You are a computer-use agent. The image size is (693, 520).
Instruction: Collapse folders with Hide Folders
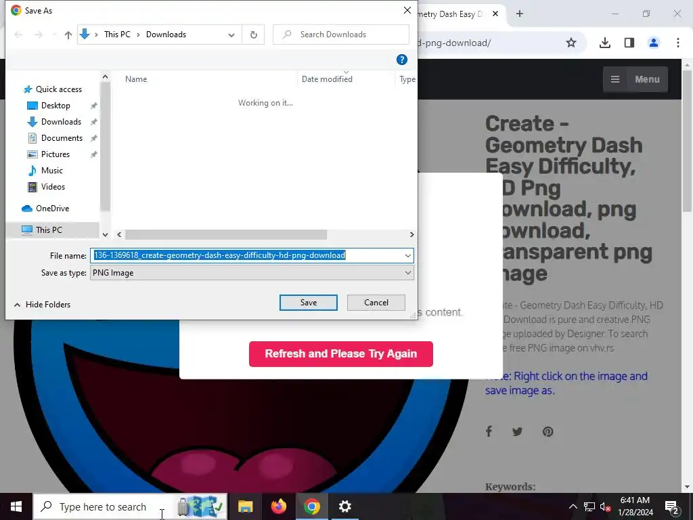coord(43,305)
